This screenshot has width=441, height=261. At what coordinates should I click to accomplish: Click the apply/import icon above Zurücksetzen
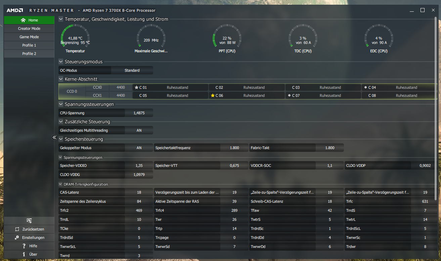[29, 220]
